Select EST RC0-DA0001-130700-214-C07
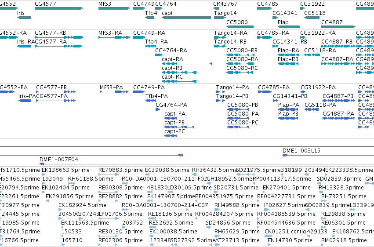 click(x=165, y=205)
